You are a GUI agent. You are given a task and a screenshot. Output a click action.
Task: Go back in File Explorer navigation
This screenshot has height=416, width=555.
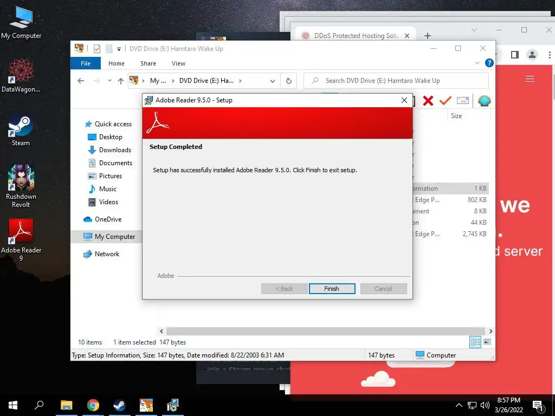pos(81,81)
